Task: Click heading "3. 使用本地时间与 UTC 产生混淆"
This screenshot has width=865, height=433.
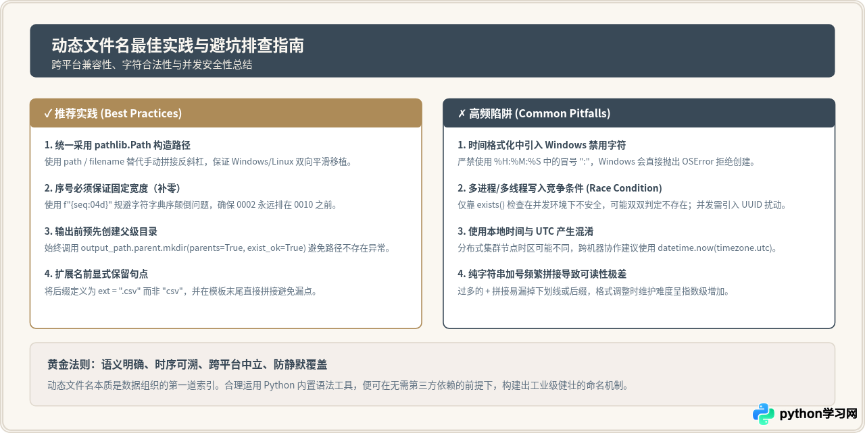Action: click(x=525, y=231)
